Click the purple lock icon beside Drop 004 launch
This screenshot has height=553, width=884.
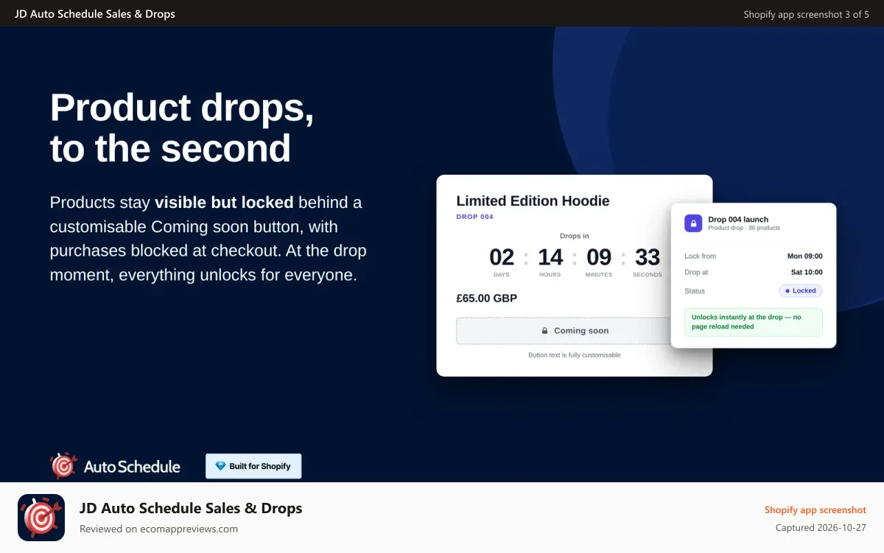[x=693, y=223]
